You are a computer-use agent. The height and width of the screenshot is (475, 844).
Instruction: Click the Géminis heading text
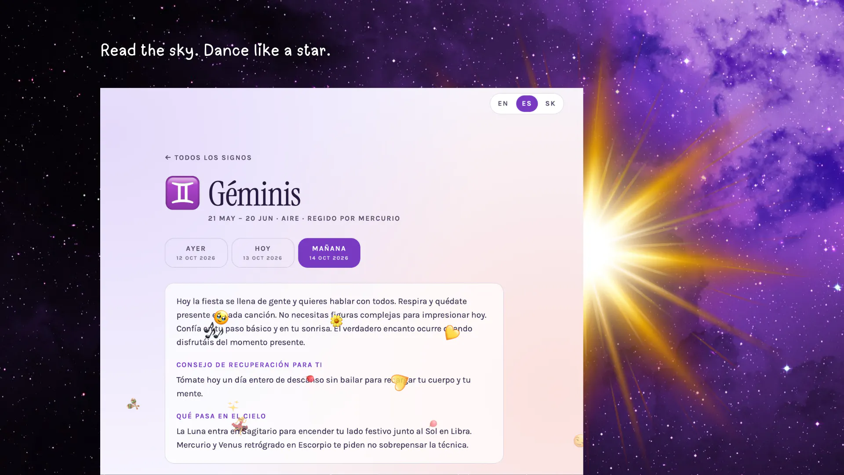(255, 194)
